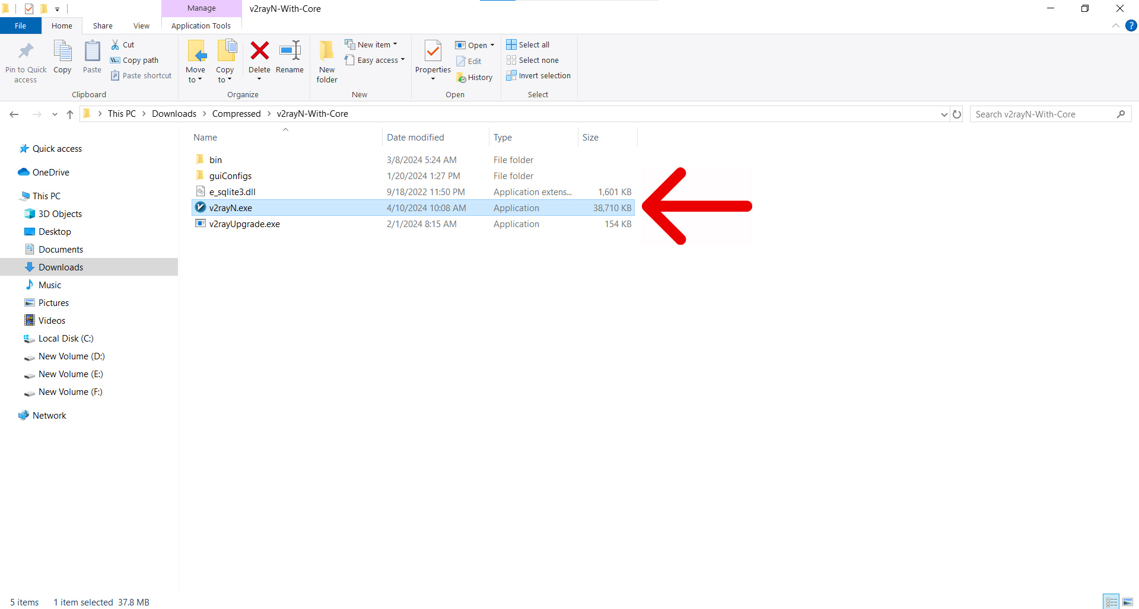Go up one folder level
The height and width of the screenshot is (609, 1139).
coord(70,114)
